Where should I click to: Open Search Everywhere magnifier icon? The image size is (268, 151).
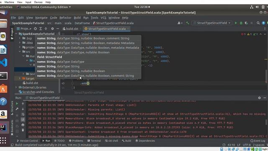pyautogui.click(x=258, y=23)
